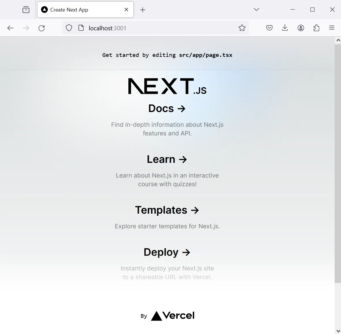Image resolution: width=341 pixels, height=334 pixels.
Task: Go back to the previous page
Action: tap(10, 28)
